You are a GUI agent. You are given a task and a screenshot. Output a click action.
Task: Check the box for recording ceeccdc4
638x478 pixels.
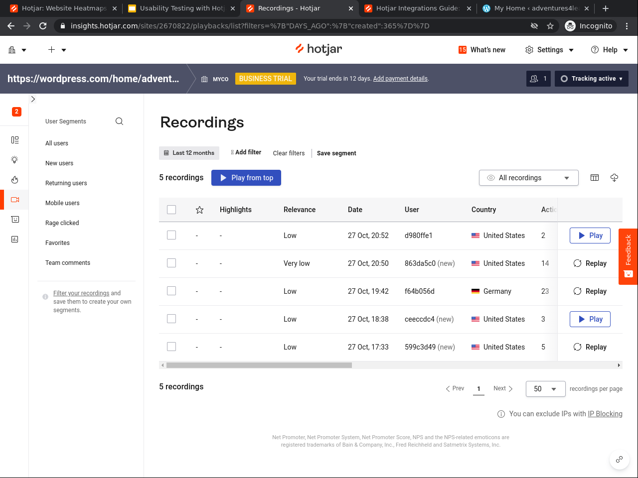[x=171, y=319]
